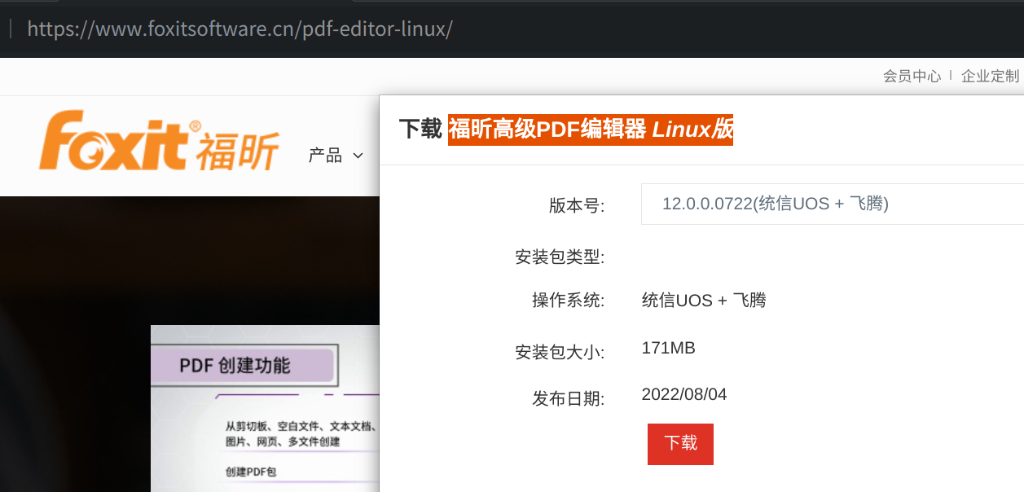Click the 2022/08/04 release date value
The height and width of the screenshot is (492, 1024).
(684, 394)
